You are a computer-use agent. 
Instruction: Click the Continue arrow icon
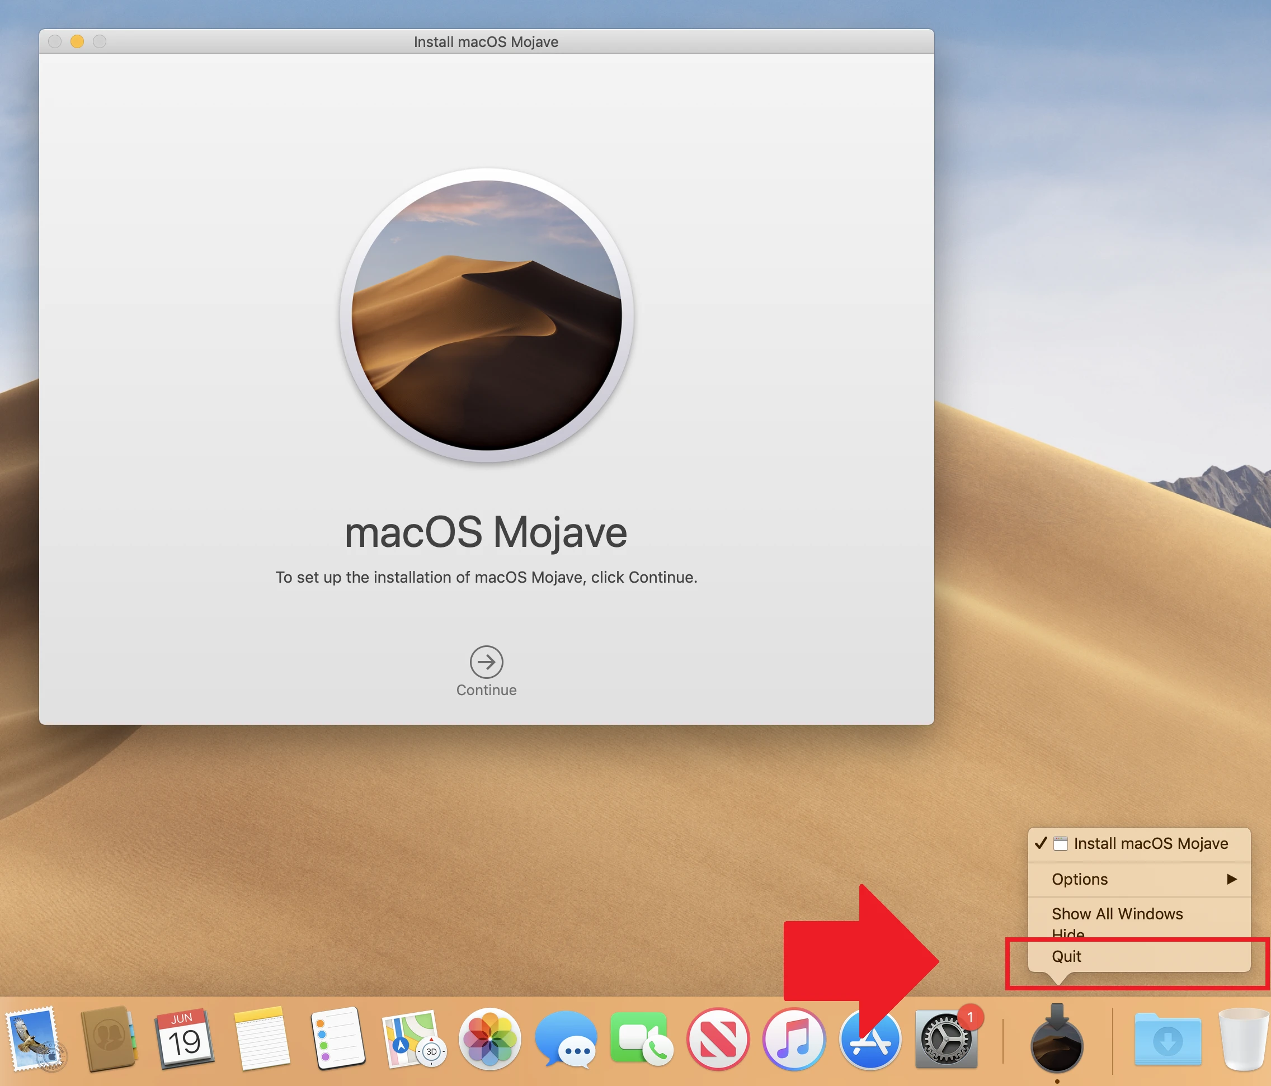pos(487,662)
